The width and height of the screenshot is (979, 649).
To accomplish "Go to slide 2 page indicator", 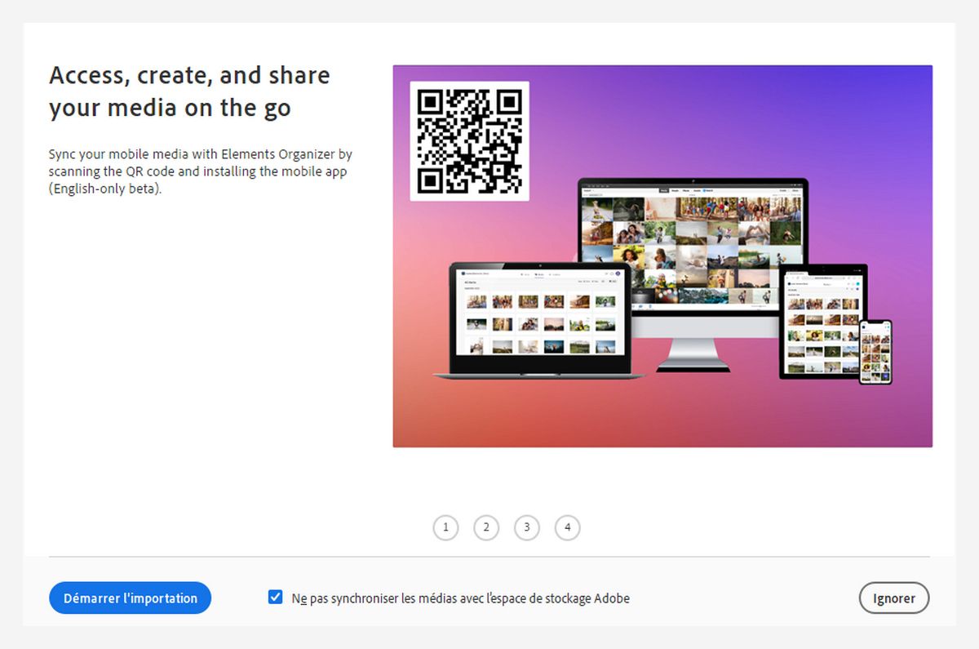I will pyautogui.click(x=486, y=527).
